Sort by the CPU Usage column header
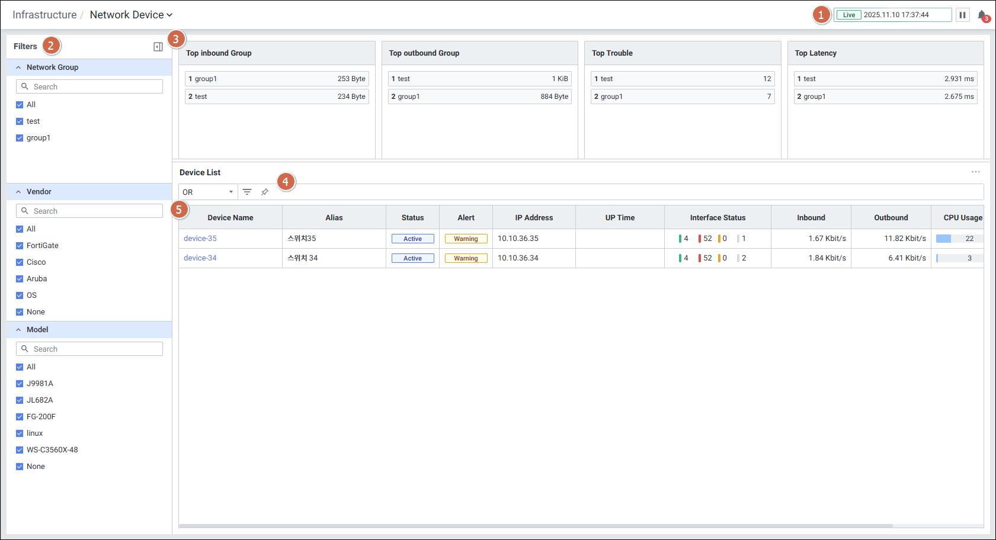Screen dimensions: 996x540 [962, 217]
